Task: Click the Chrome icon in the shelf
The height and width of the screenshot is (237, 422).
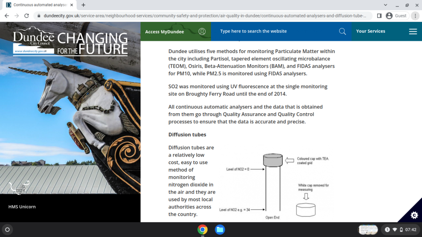Action: pyautogui.click(x=203, y=230)
